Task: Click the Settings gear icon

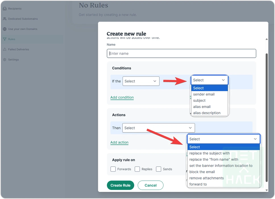Action: [5, 60]
